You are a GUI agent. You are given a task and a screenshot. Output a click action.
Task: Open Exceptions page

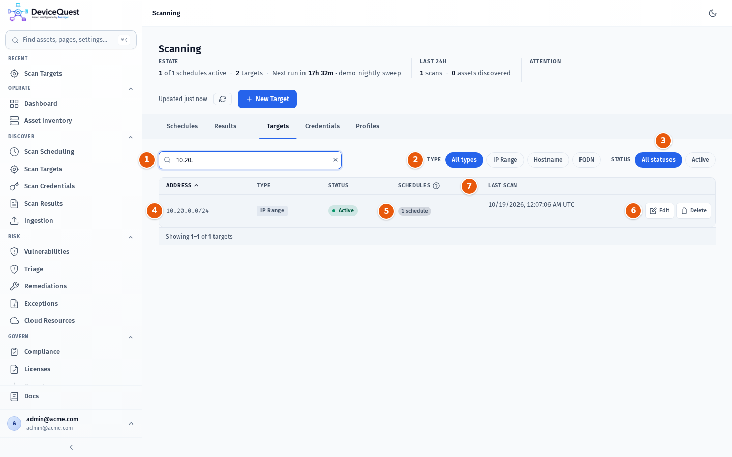point(71,304)
